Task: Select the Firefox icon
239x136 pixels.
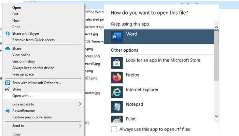Action: pos(117,78)
